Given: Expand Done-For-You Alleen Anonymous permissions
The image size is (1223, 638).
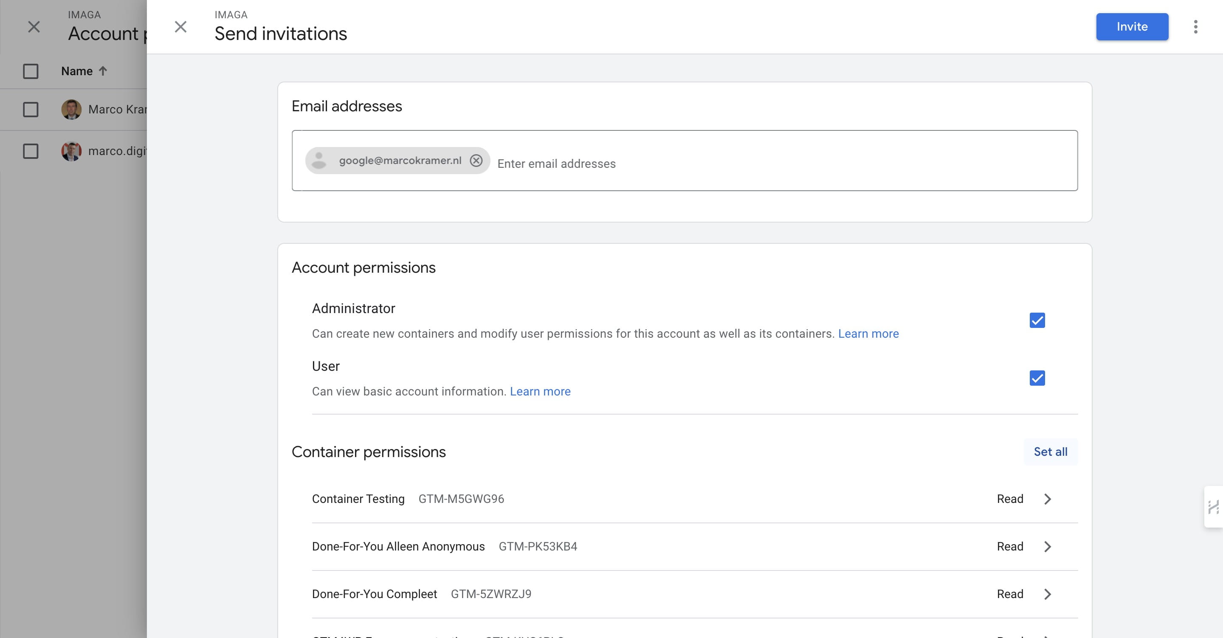Looking at the screenshot, I should click(1047, 546).
